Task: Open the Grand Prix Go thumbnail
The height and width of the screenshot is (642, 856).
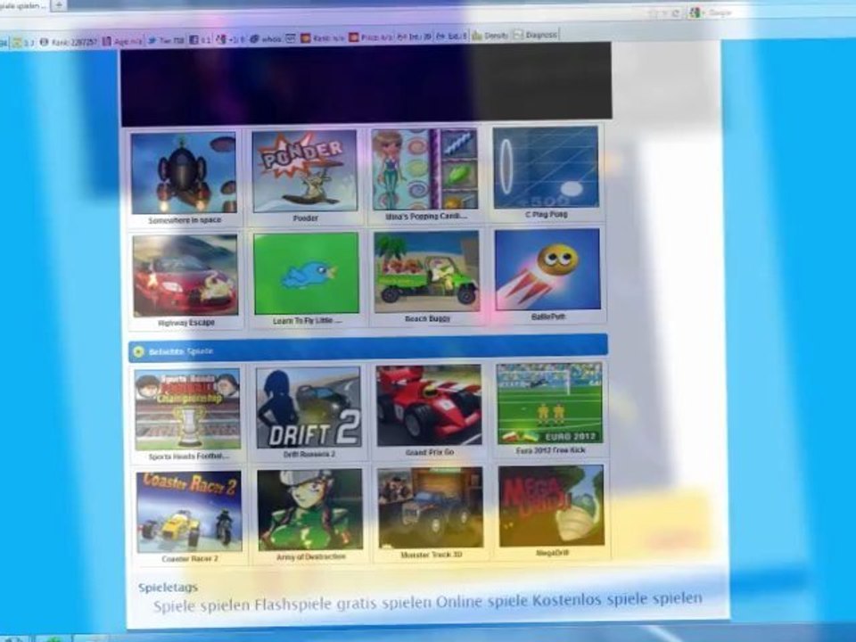Action: (429, 405)
